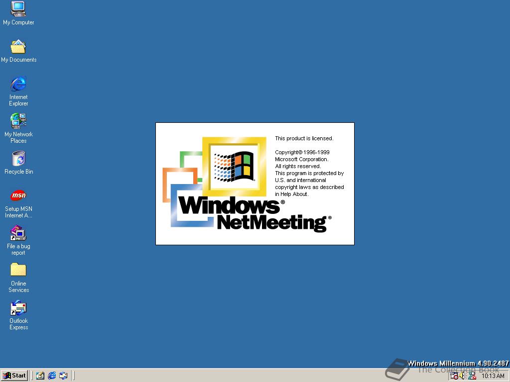This screenshot has height=382, width=510.
Task: Click Show Desktop quick launch icon
Action: point(40,376)
